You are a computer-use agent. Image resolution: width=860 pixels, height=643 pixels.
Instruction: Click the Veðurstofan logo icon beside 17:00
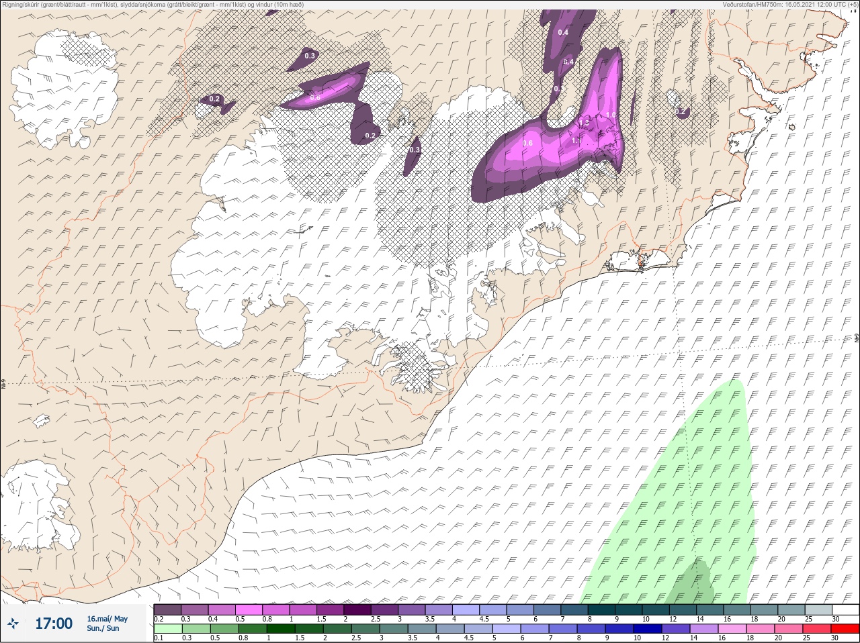tap(13, 624)
